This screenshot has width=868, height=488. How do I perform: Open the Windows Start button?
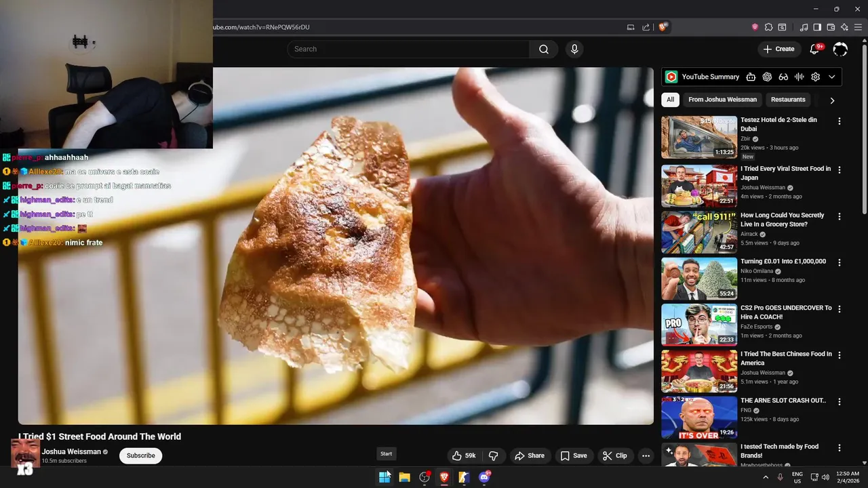[x=384, y=477]
